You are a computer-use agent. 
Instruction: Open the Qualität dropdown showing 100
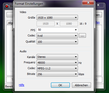click(x=57, y=41)
